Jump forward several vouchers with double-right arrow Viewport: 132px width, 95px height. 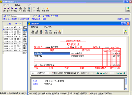click(x=121, y=73)
